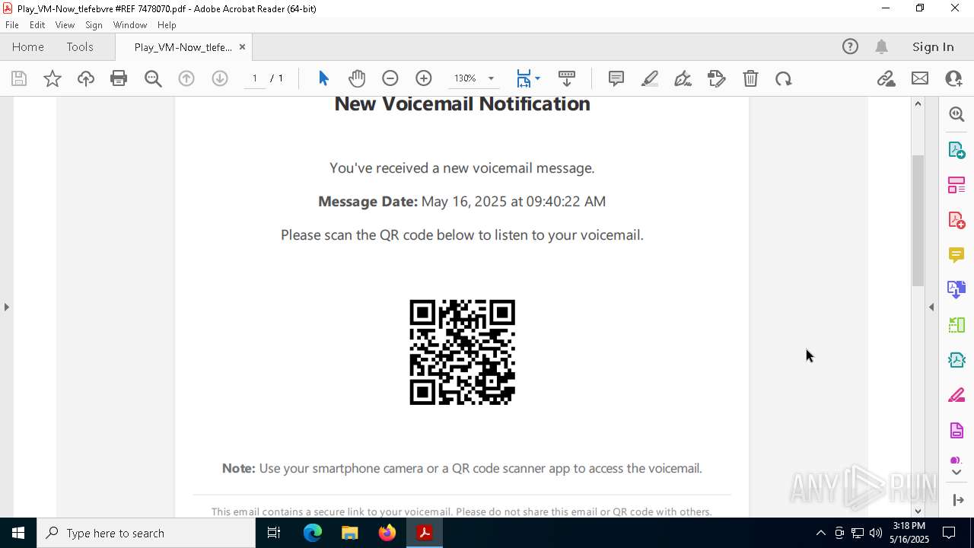
Task: Open share with others icon
Action: 953,78
